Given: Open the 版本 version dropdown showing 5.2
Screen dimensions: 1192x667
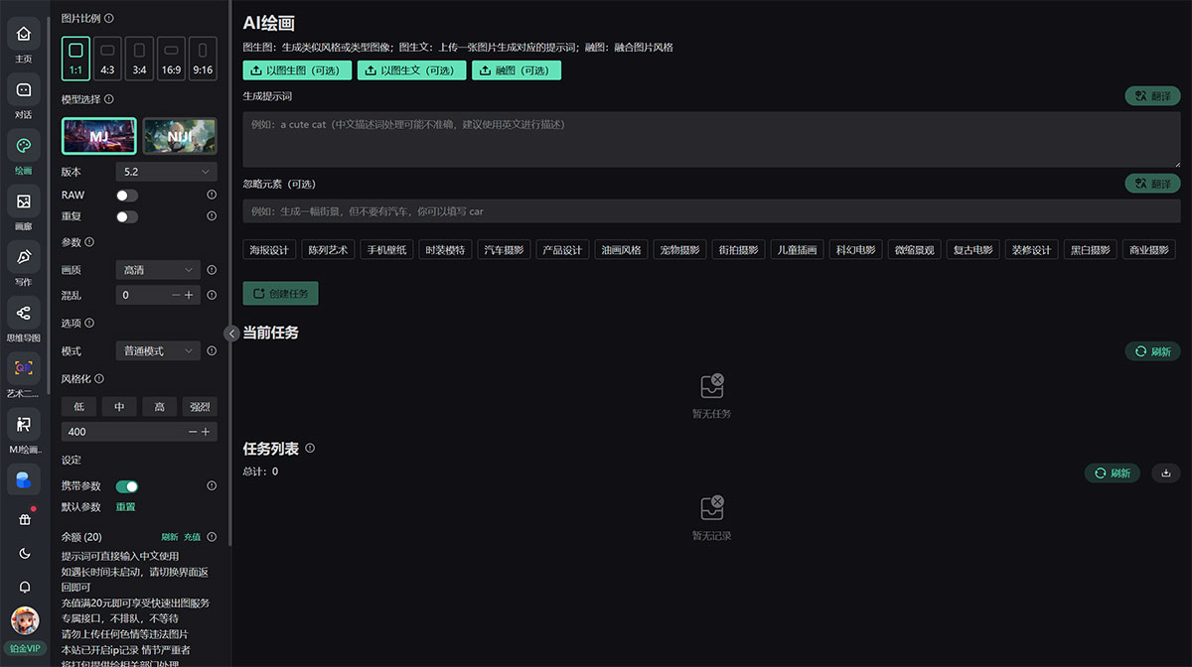Looking at the screenshot, I should pos(167,171).
